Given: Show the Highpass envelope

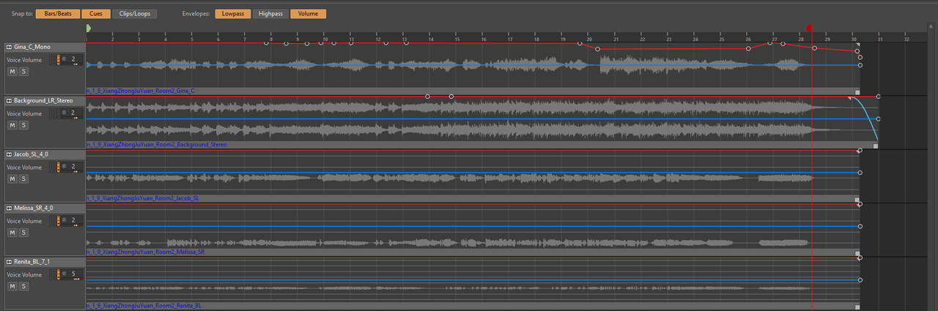Looking at the screenshot, I should click(x=270, y=14).
